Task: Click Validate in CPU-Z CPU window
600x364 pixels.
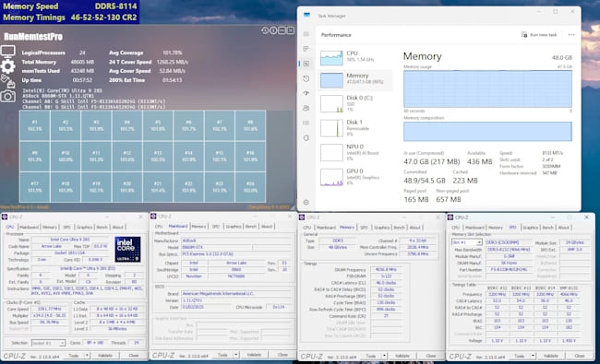Action: point(105,356)
